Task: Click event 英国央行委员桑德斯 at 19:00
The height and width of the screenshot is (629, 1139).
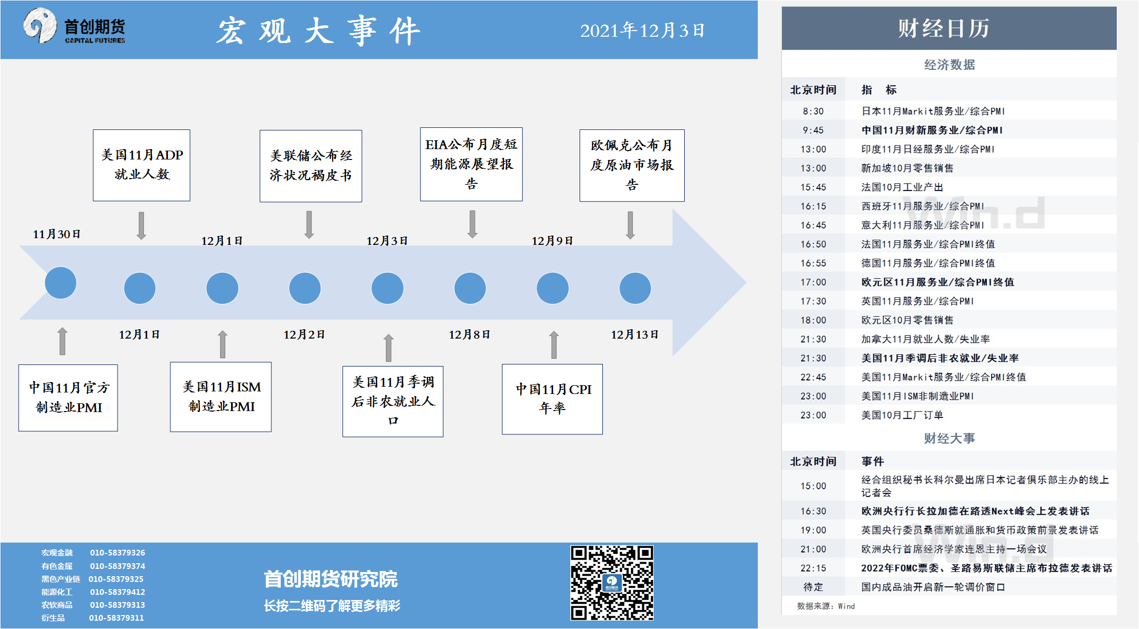Action: point(949,530)
